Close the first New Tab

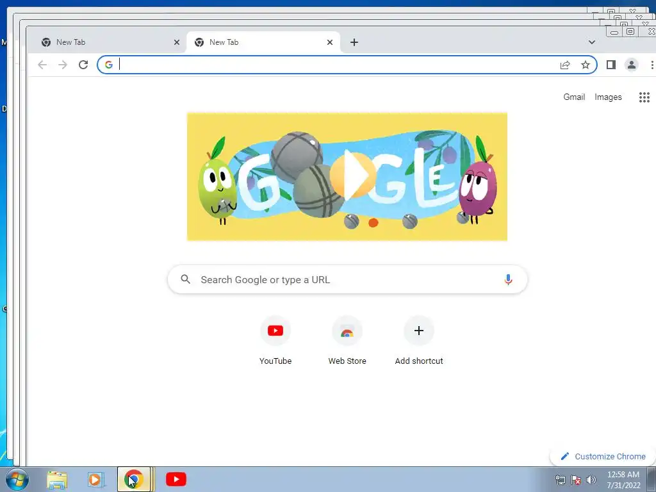(x=177, y=42)
